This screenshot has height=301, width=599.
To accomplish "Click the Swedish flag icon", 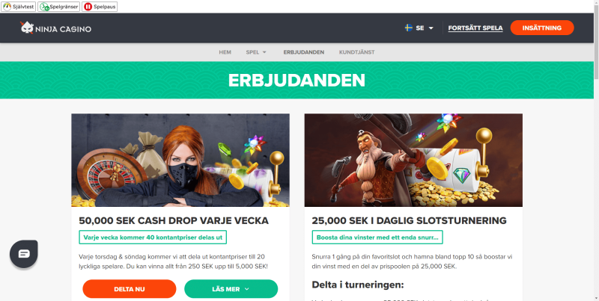I will (408, 28).
